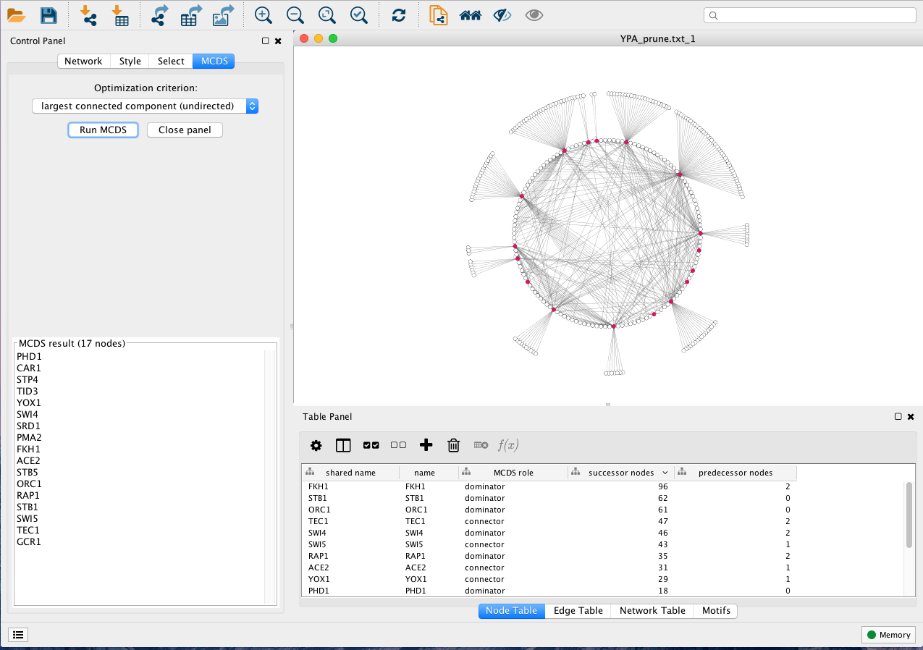Click the Zoom In magnifier icon
Screen dimensions: 923x650
[x=264, y=15]
